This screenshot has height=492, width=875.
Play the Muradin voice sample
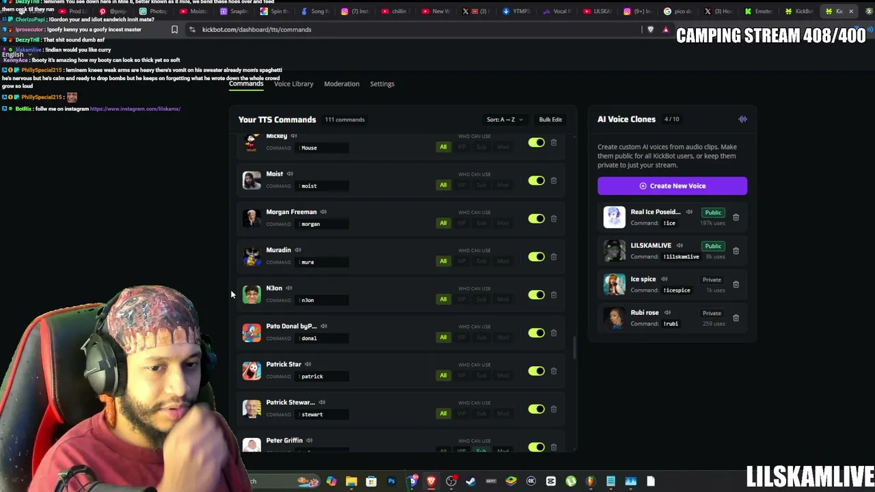click(x=298, y=250)
